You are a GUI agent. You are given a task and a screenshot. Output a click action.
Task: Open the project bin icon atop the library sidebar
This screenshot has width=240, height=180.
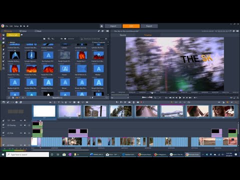point(3,35)
